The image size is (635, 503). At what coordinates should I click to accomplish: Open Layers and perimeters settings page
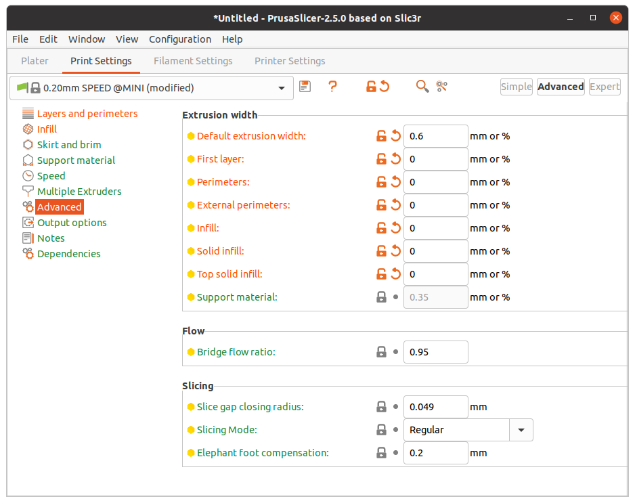click(x=87, y=114)
